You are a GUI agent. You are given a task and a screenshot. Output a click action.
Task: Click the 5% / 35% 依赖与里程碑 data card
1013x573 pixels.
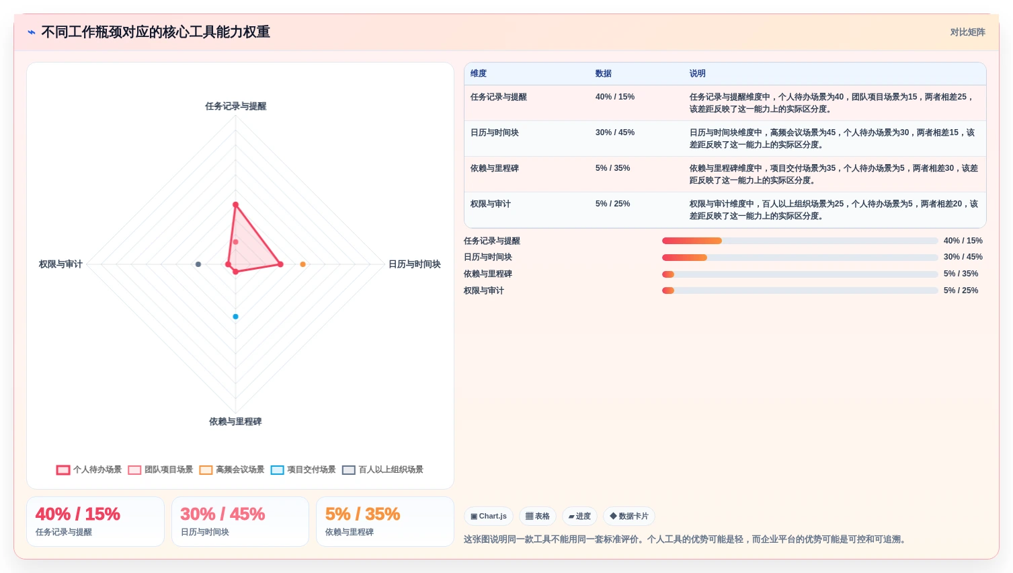tap(385, 522)
